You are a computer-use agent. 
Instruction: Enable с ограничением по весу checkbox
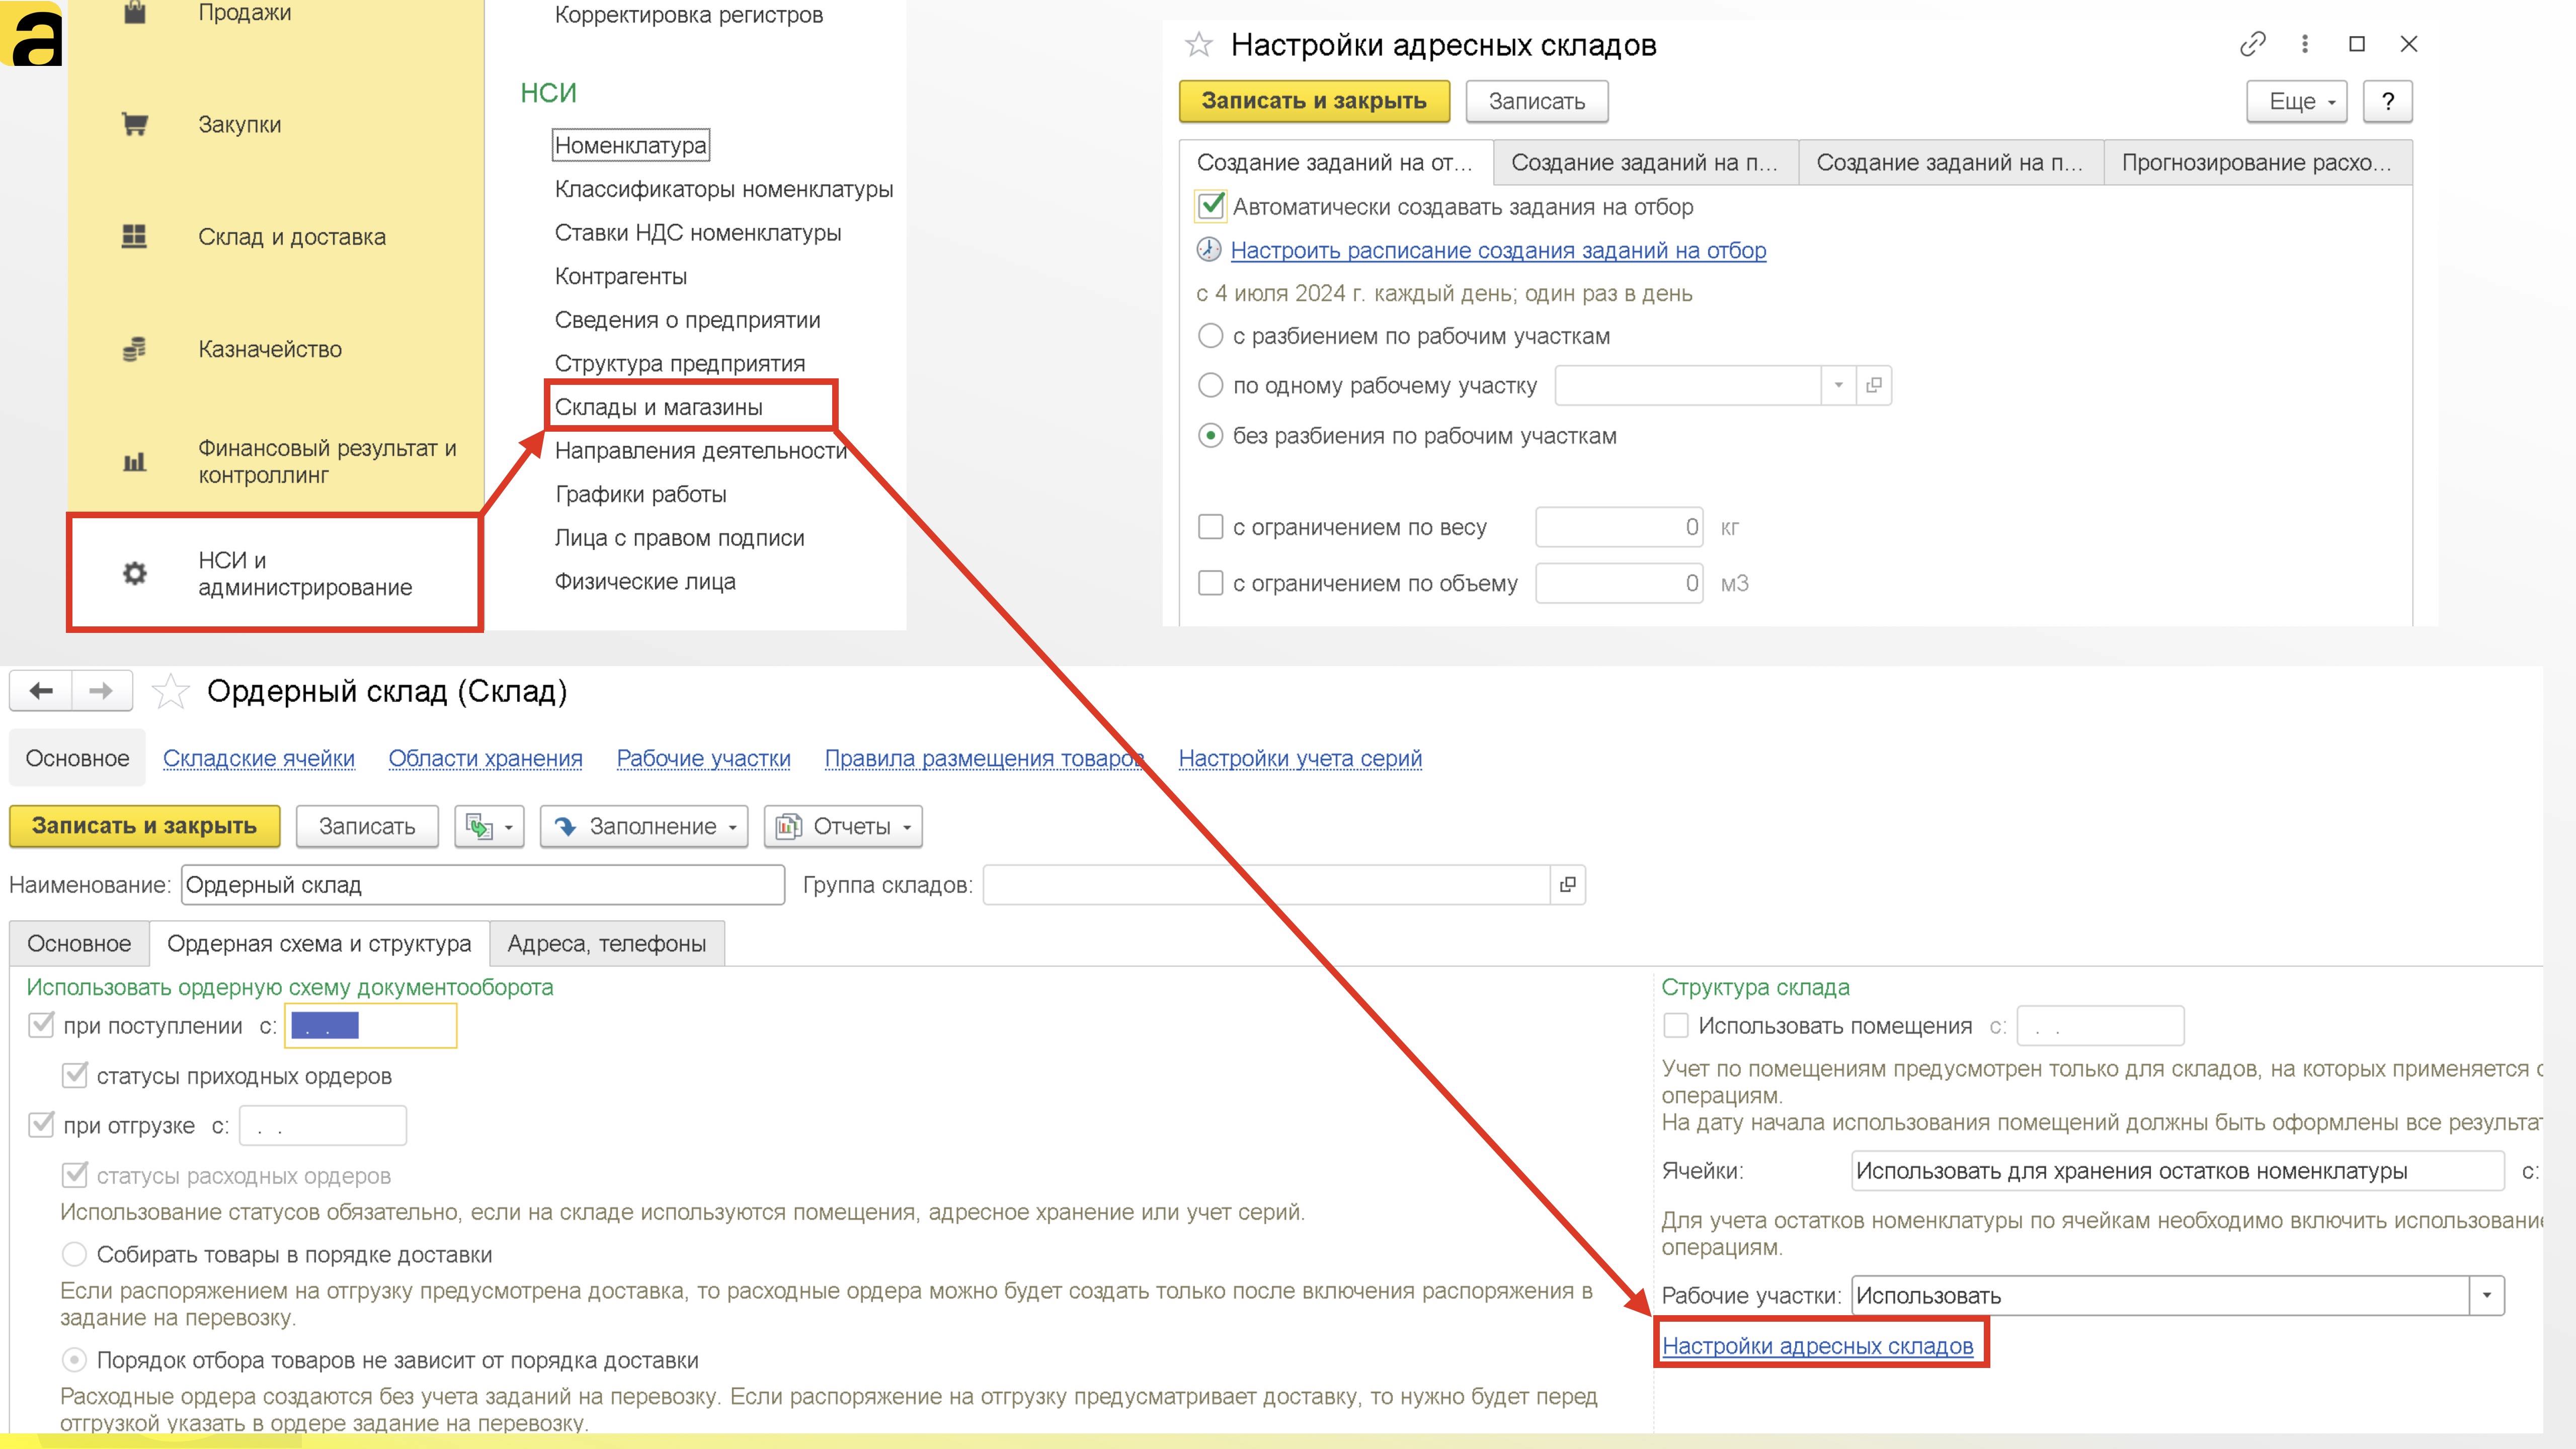tap(1210, 527)
